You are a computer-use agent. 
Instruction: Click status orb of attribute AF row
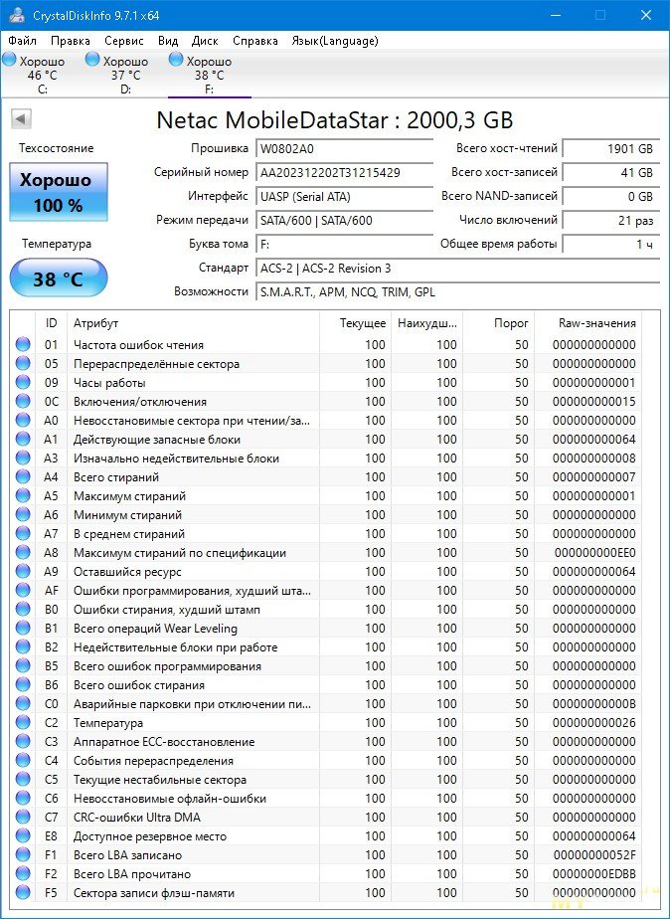point(23,590)
